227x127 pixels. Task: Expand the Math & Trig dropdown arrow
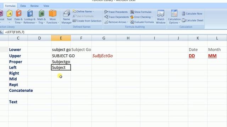44,23
